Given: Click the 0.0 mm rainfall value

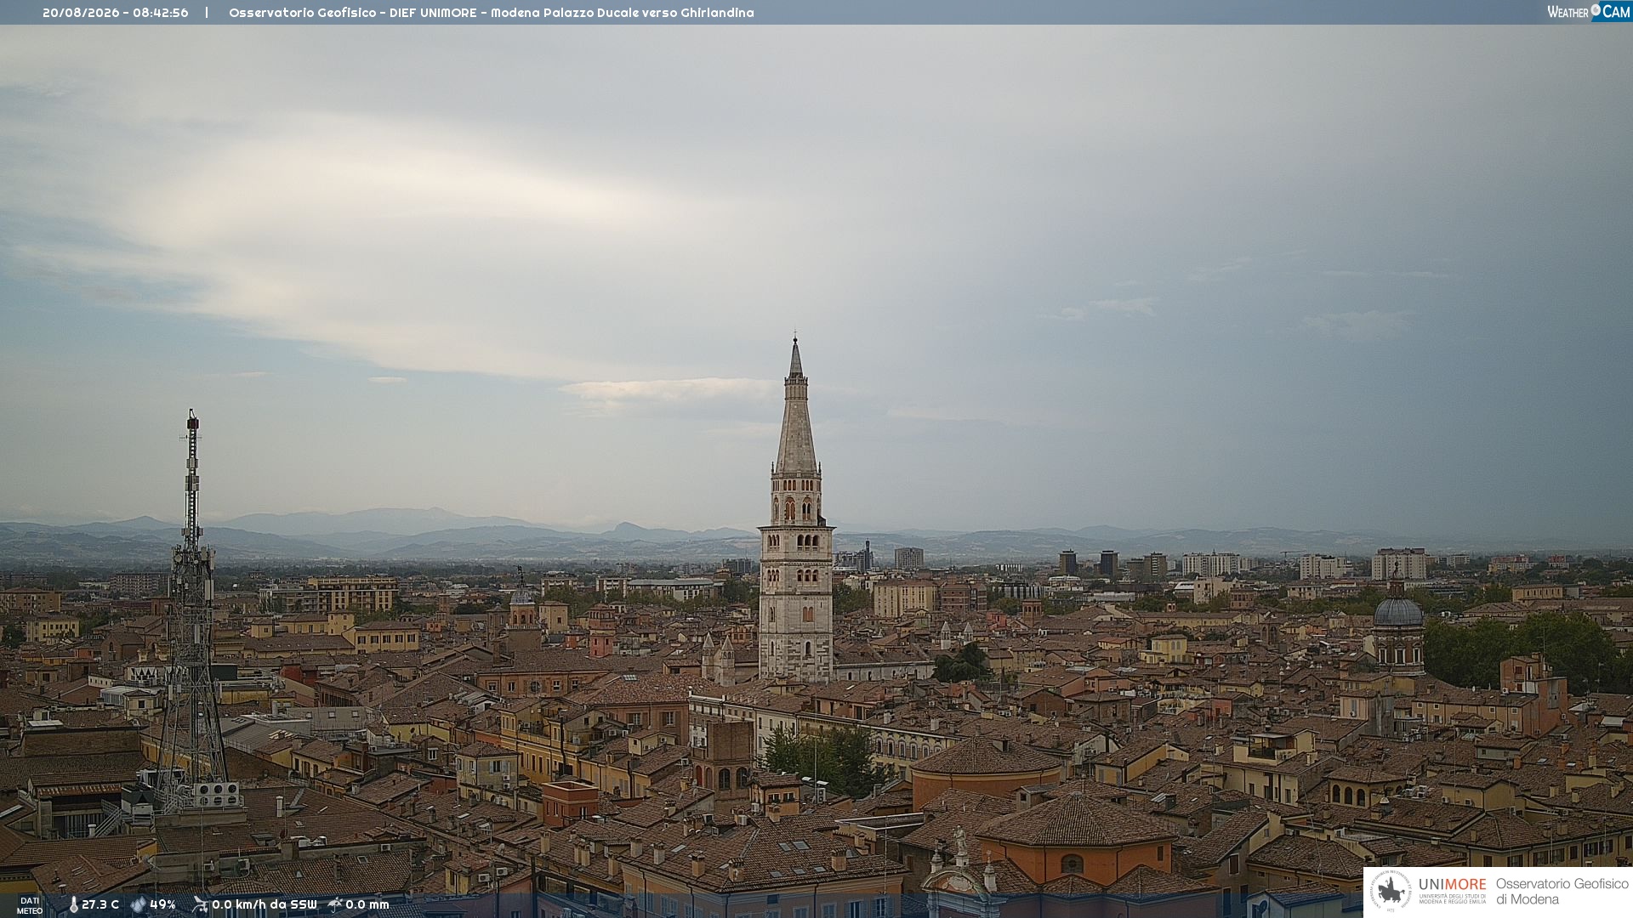Looking at the screenshot, I should coord(367,904).
